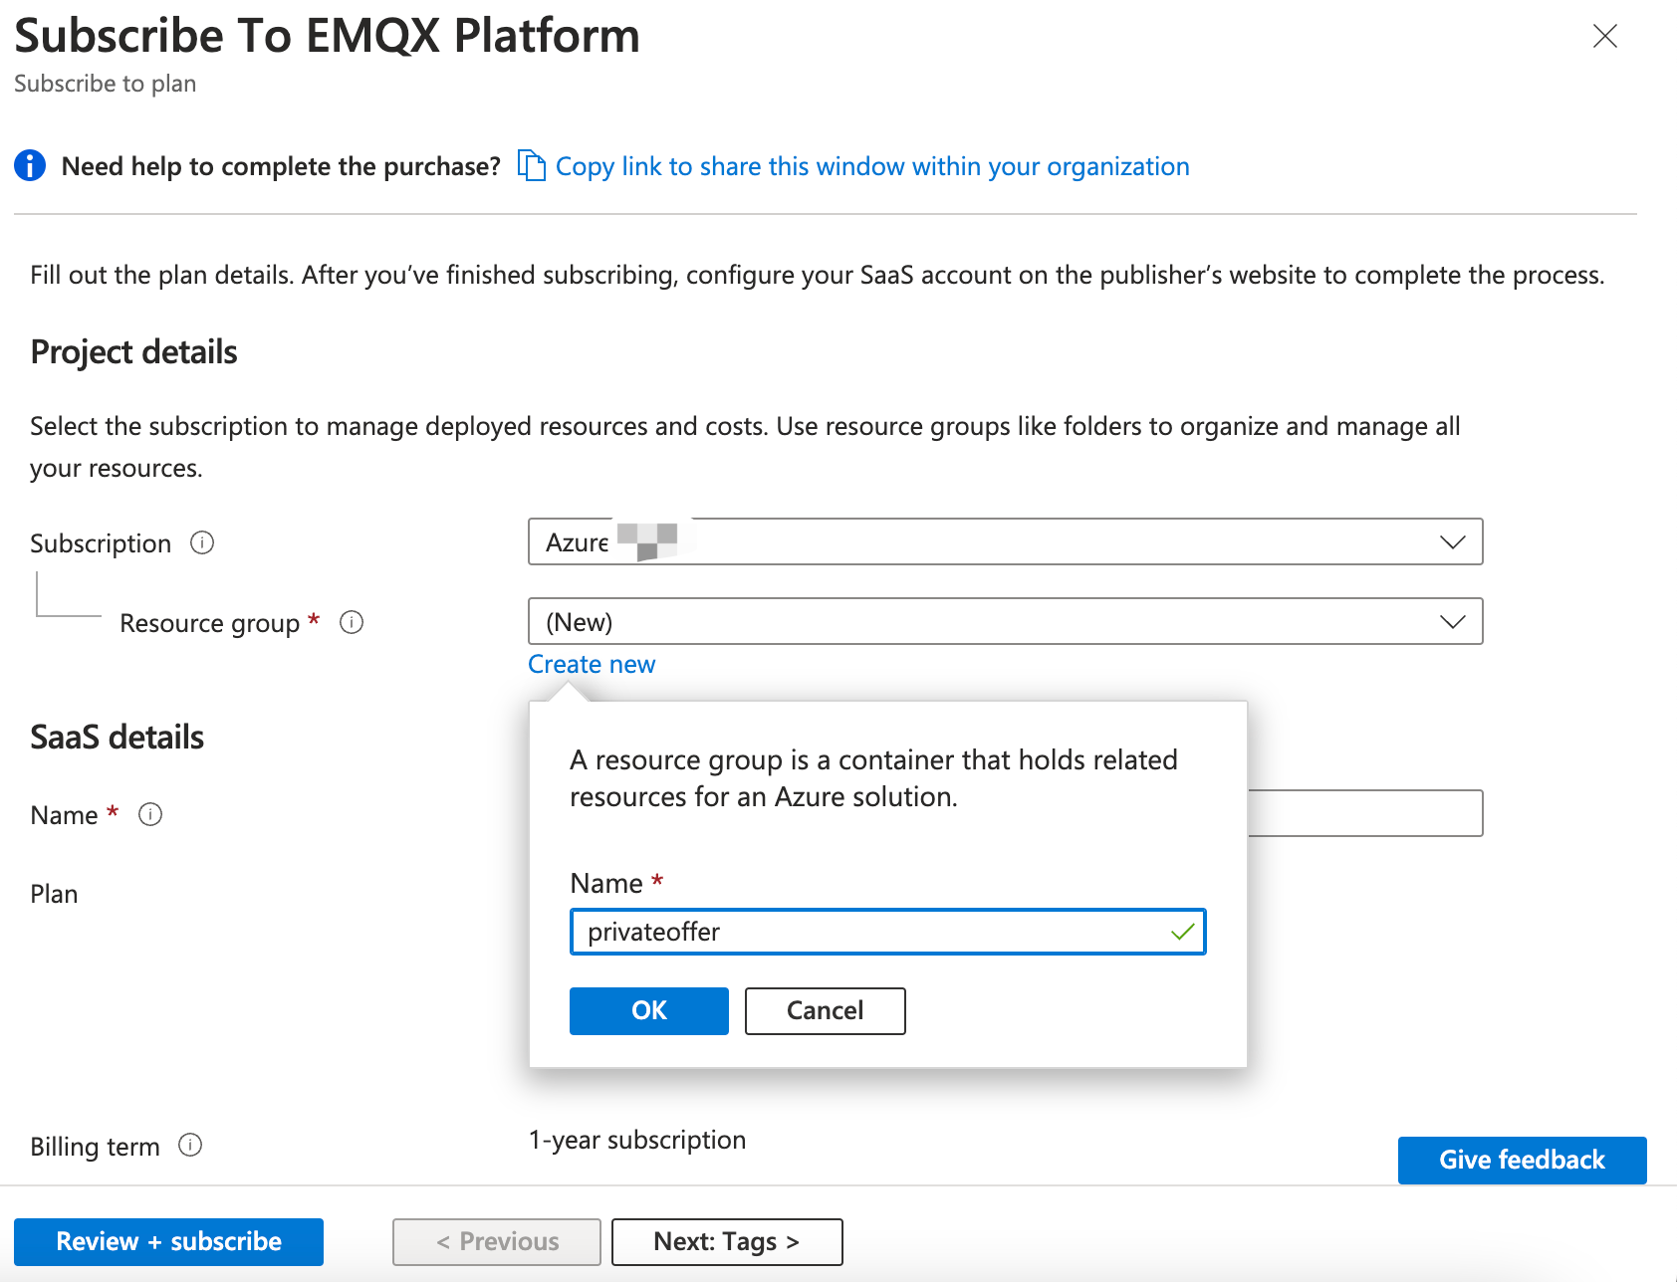Click the blue info icon in the purchase help banner
The image size is (1677, 1282).
tap(30, 165)
